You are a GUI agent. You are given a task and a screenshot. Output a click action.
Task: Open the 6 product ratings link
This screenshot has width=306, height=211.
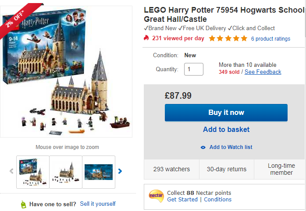(270, 38)
